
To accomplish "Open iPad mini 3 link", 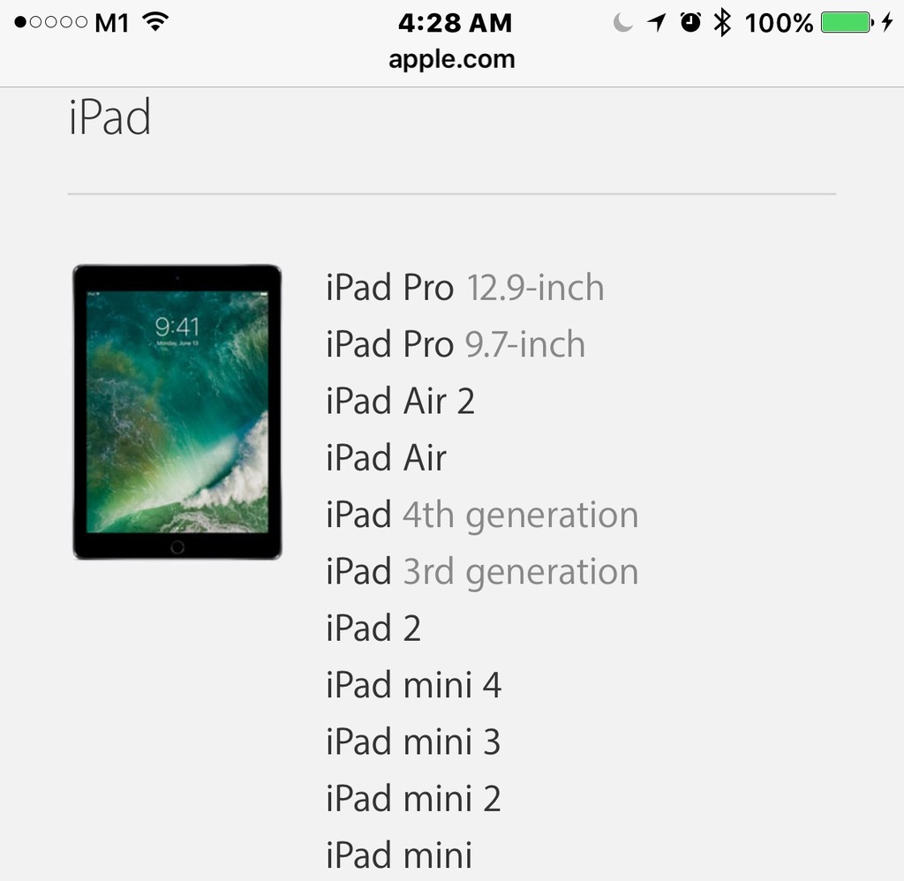I will pos(413,742).
